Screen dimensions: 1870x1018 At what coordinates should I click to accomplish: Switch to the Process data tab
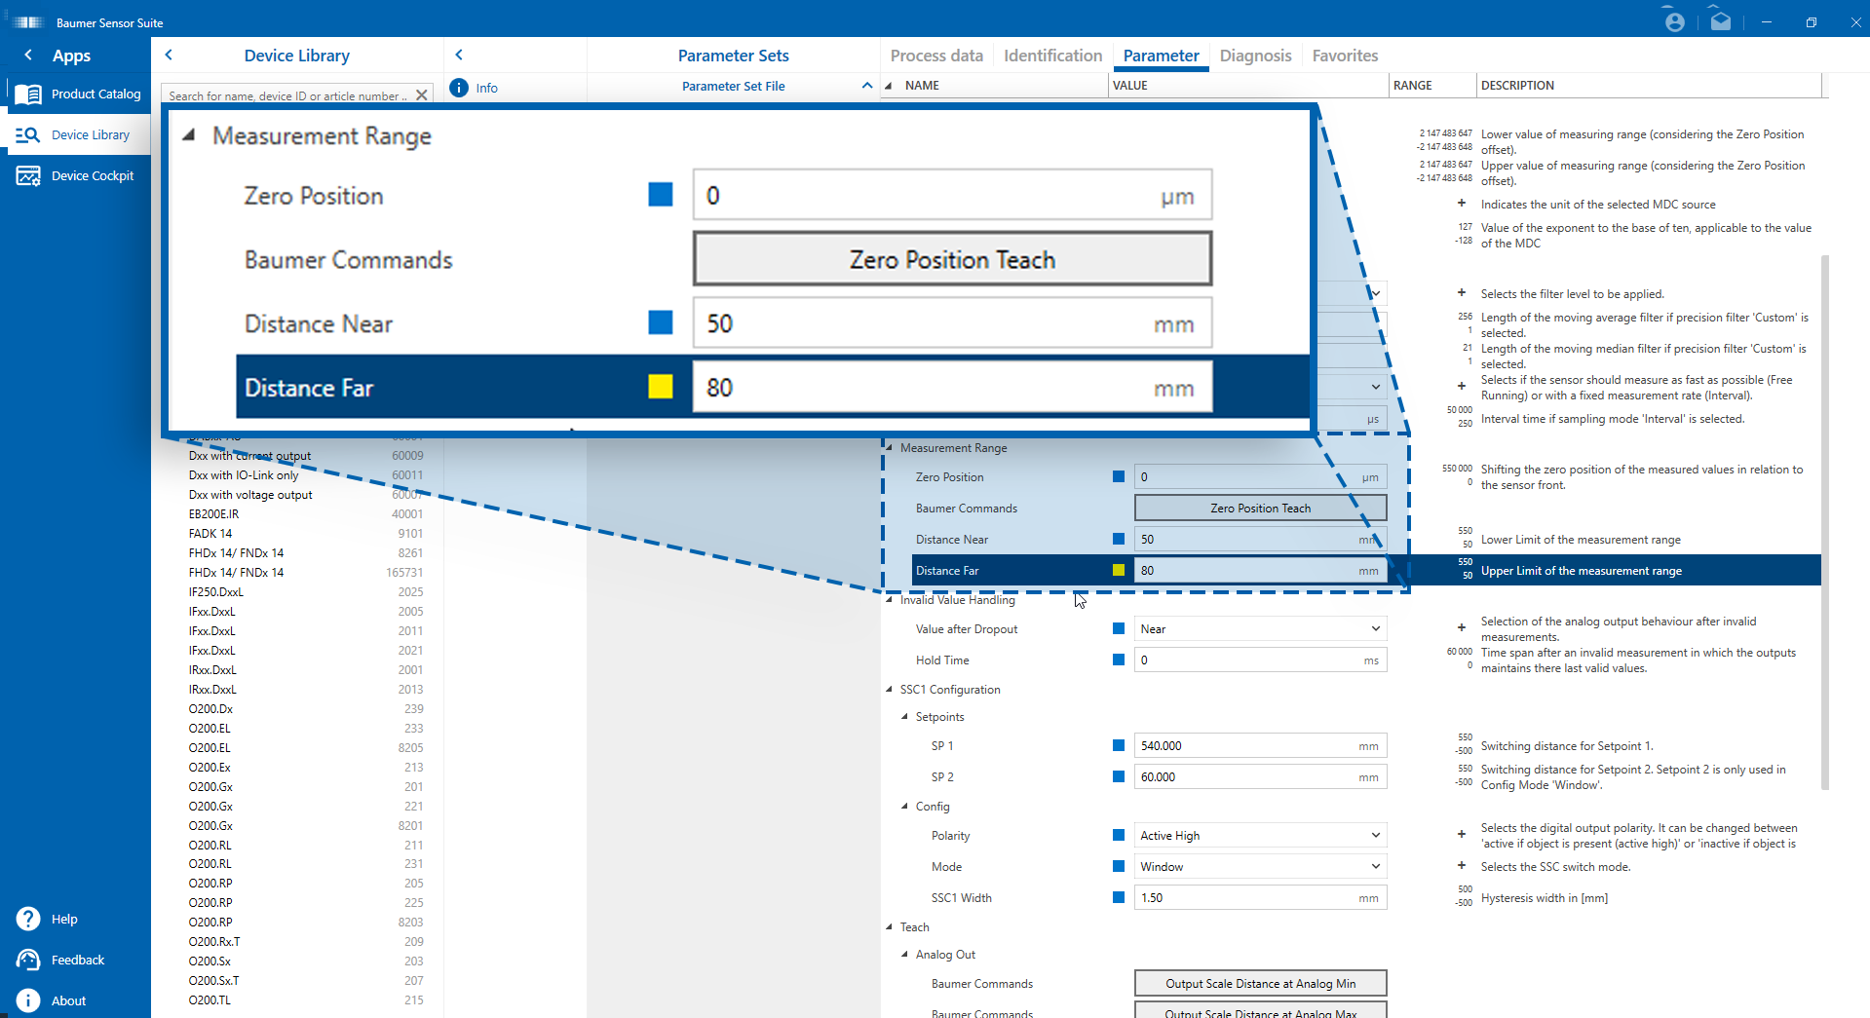936,56
